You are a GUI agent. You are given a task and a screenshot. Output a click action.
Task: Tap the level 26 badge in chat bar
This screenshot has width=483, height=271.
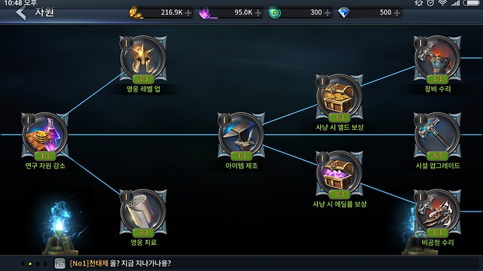tap(60, 264)
